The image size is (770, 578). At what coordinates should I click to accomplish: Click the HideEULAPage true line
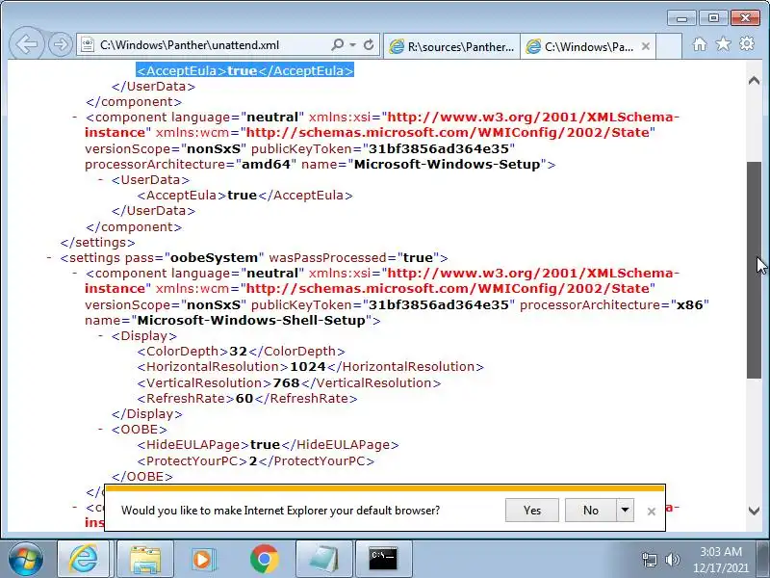click(x=268, y=445)
